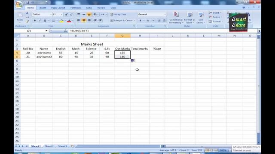This screenshot has height=154, width=275.
Task: Click the Increase Indent icon
Action: 100,21
